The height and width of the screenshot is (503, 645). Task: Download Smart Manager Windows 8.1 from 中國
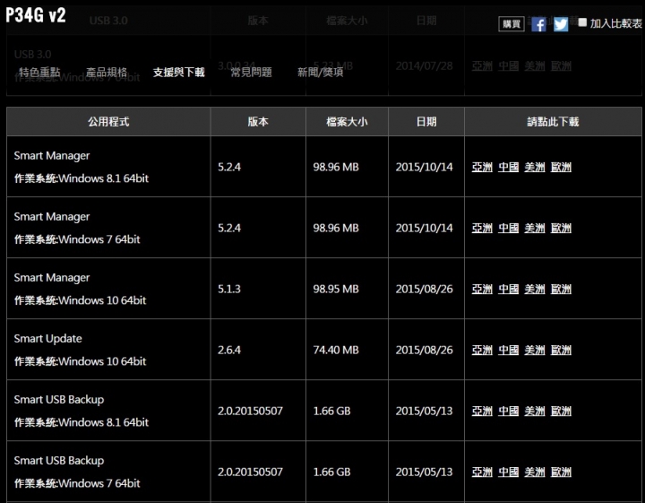508,167
